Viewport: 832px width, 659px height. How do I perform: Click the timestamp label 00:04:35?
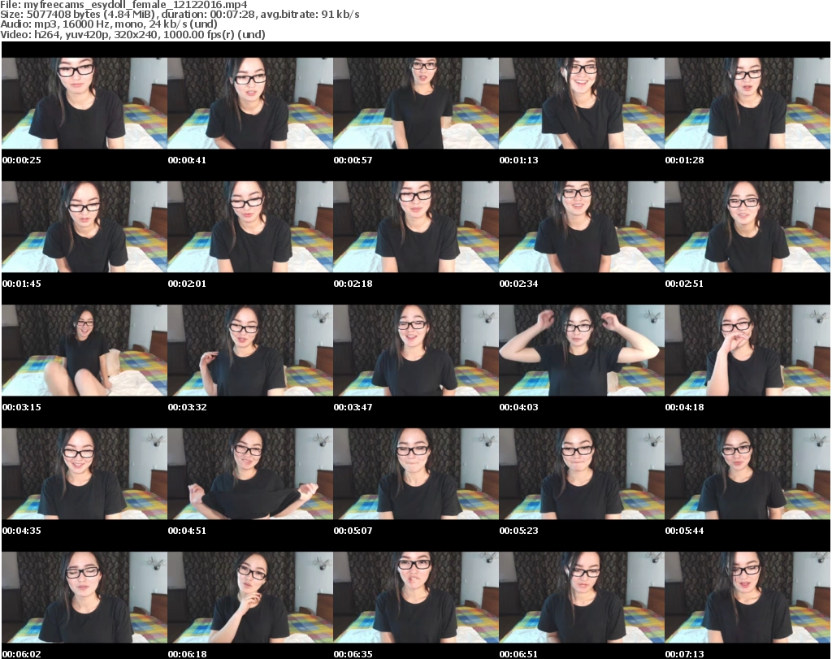click(x=22, y=531)
